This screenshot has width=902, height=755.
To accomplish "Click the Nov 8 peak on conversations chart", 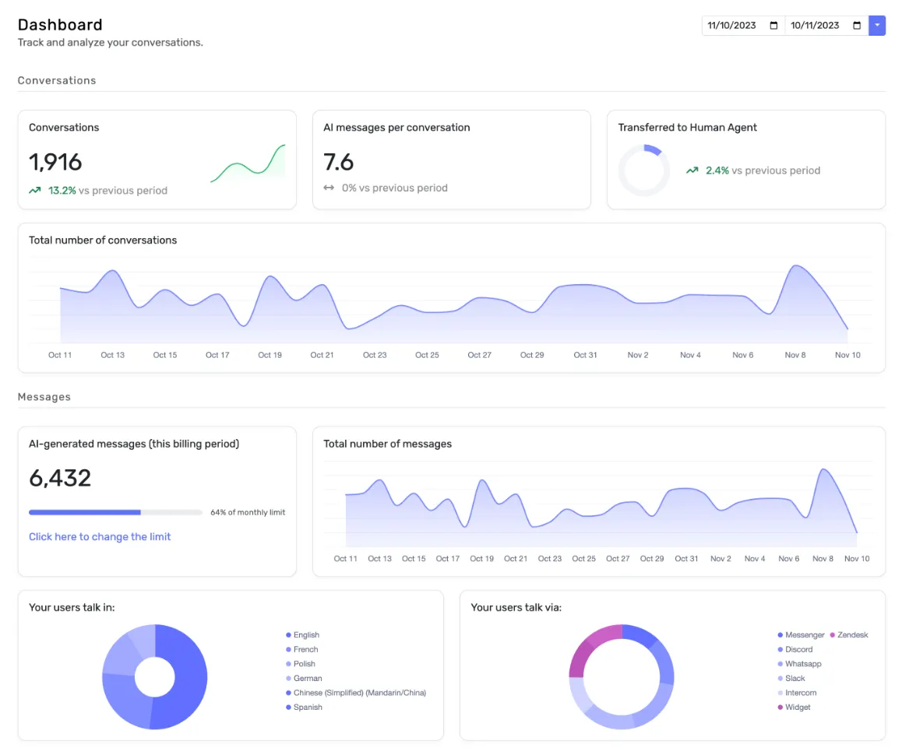I will point(796,267).
